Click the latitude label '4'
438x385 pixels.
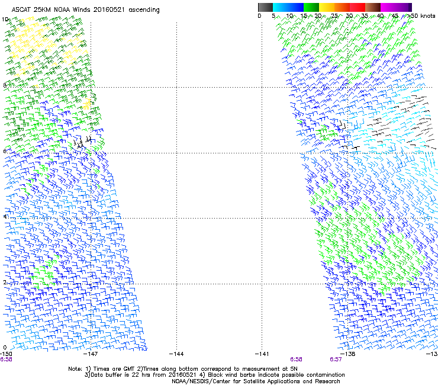point(5,217)
